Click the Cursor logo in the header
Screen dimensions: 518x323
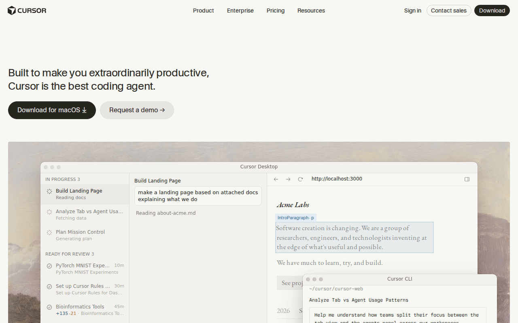click(27, 10)
